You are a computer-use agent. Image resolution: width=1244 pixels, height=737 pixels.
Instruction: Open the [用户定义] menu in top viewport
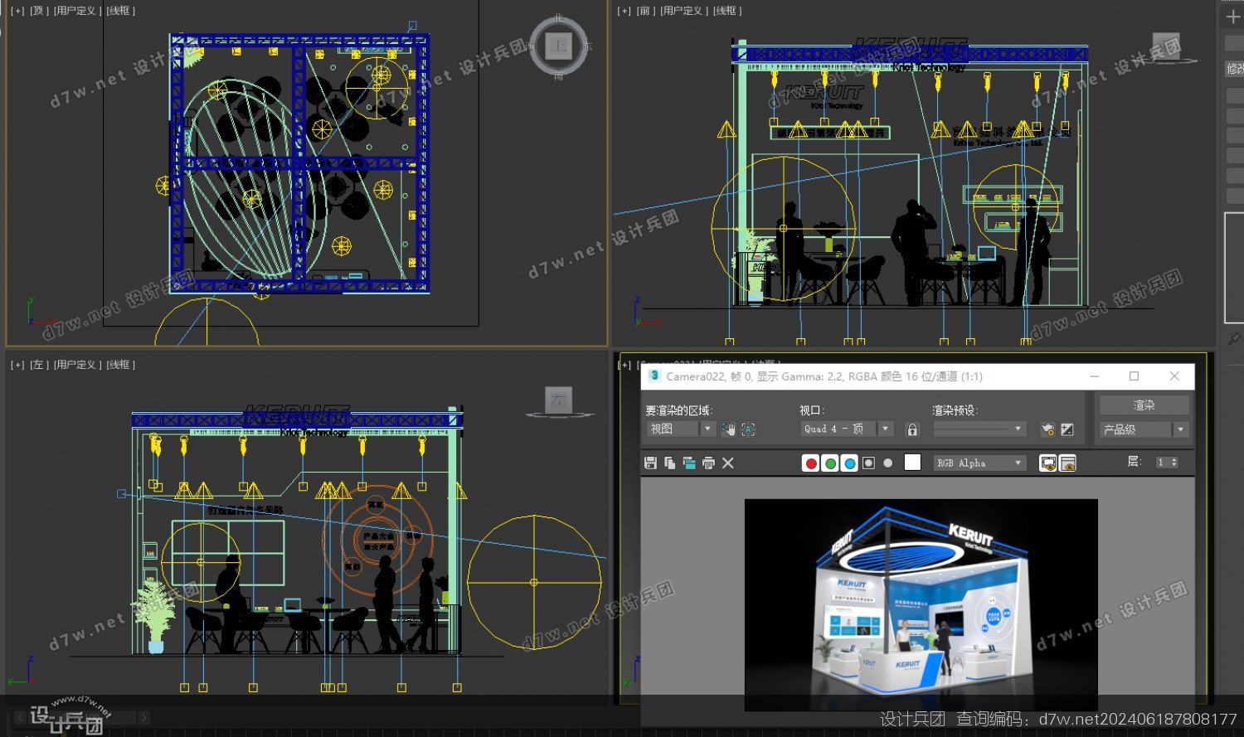pyautogui.click(x=78, y=11)
